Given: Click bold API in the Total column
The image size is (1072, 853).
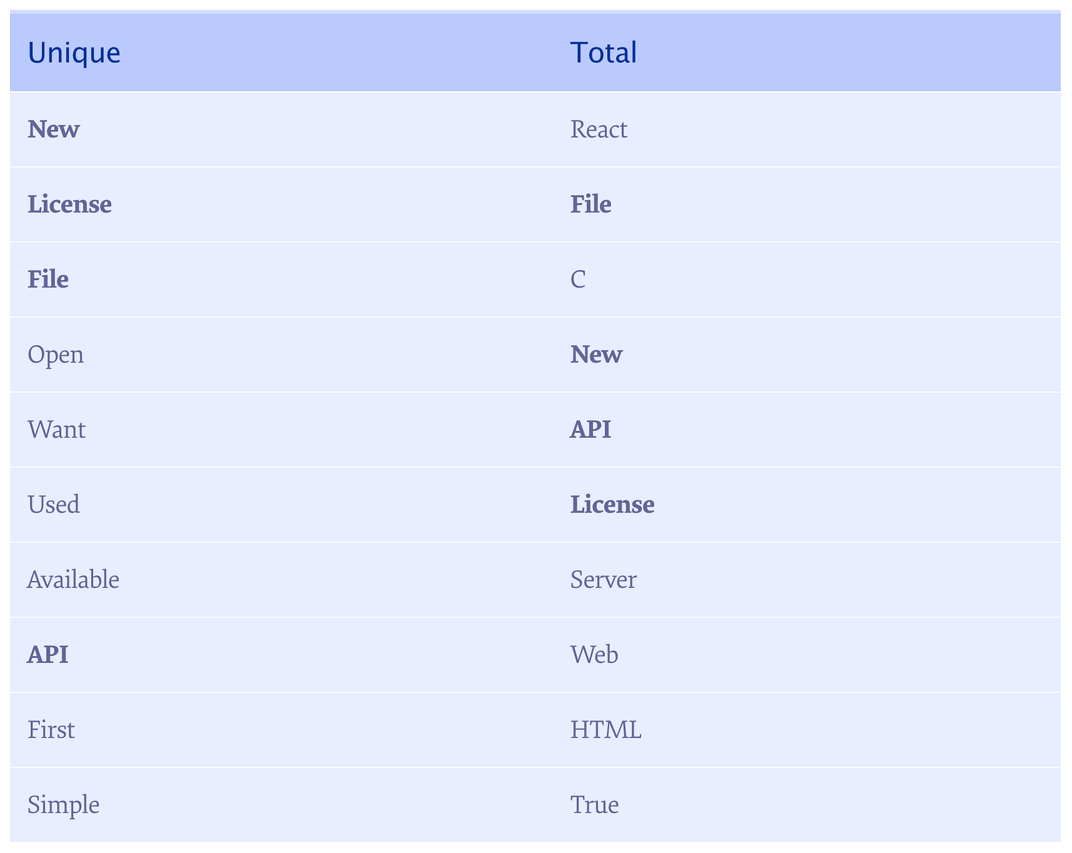Looking at the screenshot, I should 590,429.
